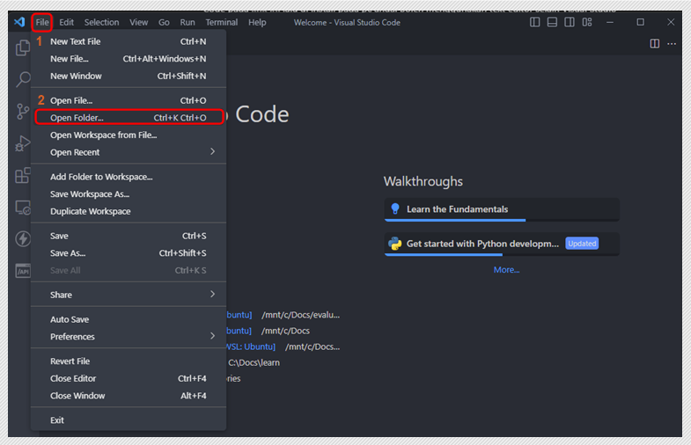Open the Thunder Client lightning icon
The image size is (691, 445).
click(23, 239)
